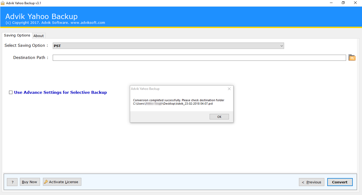The height and width of the screenshot is (195, 362).
Task: Close the Advik Yahoo Backup message dialog
Action: coord(229,89)
